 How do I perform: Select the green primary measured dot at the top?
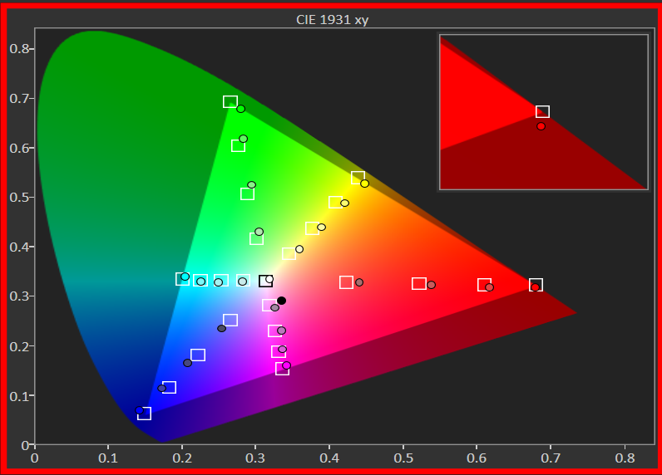240,109
